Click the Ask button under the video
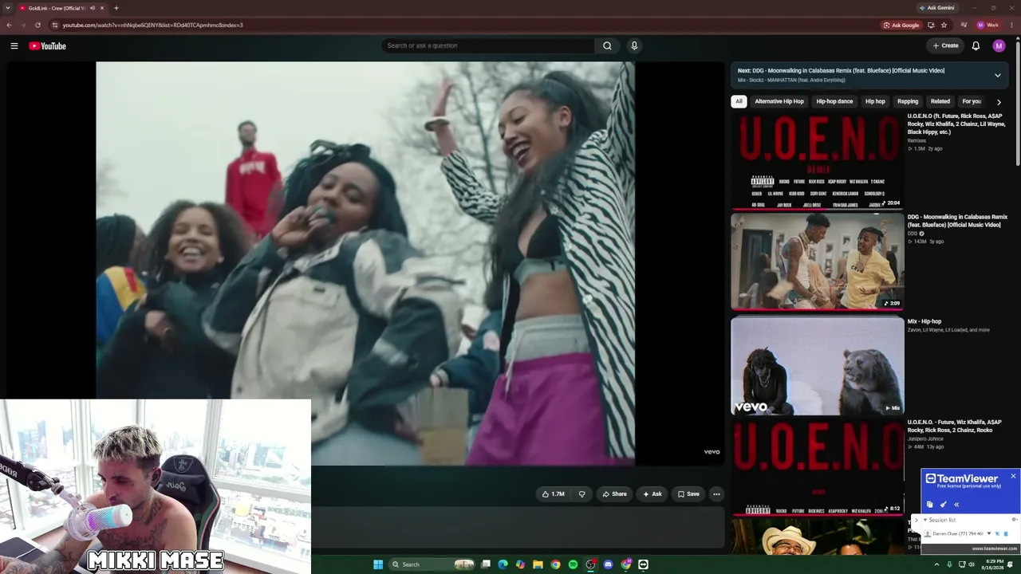This screenshot has width=1021, height=574. point(652,494)
